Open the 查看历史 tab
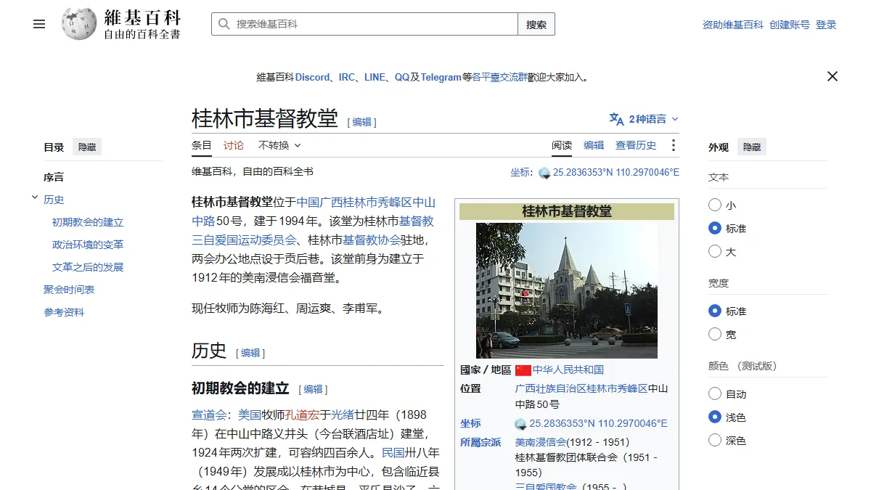The width and height of the screenshot is (871, 490). (636, 145)
